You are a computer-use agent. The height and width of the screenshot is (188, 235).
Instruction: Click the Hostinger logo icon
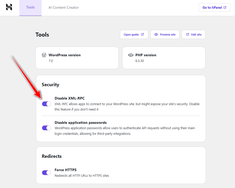(9, 7)
